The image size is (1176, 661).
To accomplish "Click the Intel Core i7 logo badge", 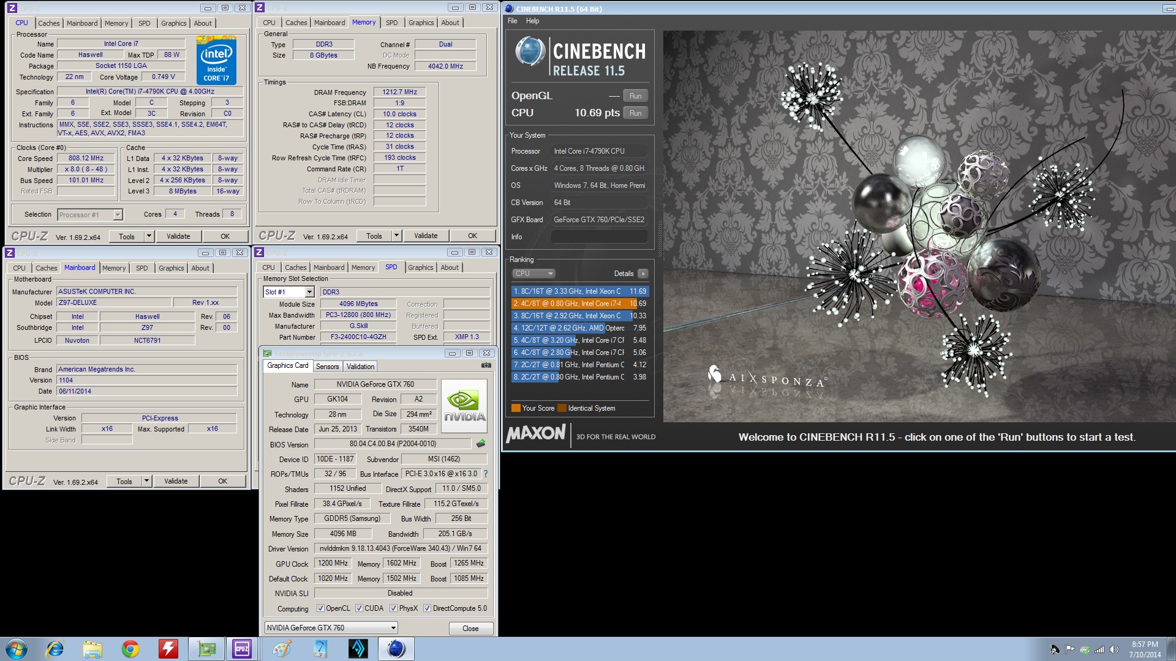I will (x=216, y=60).
